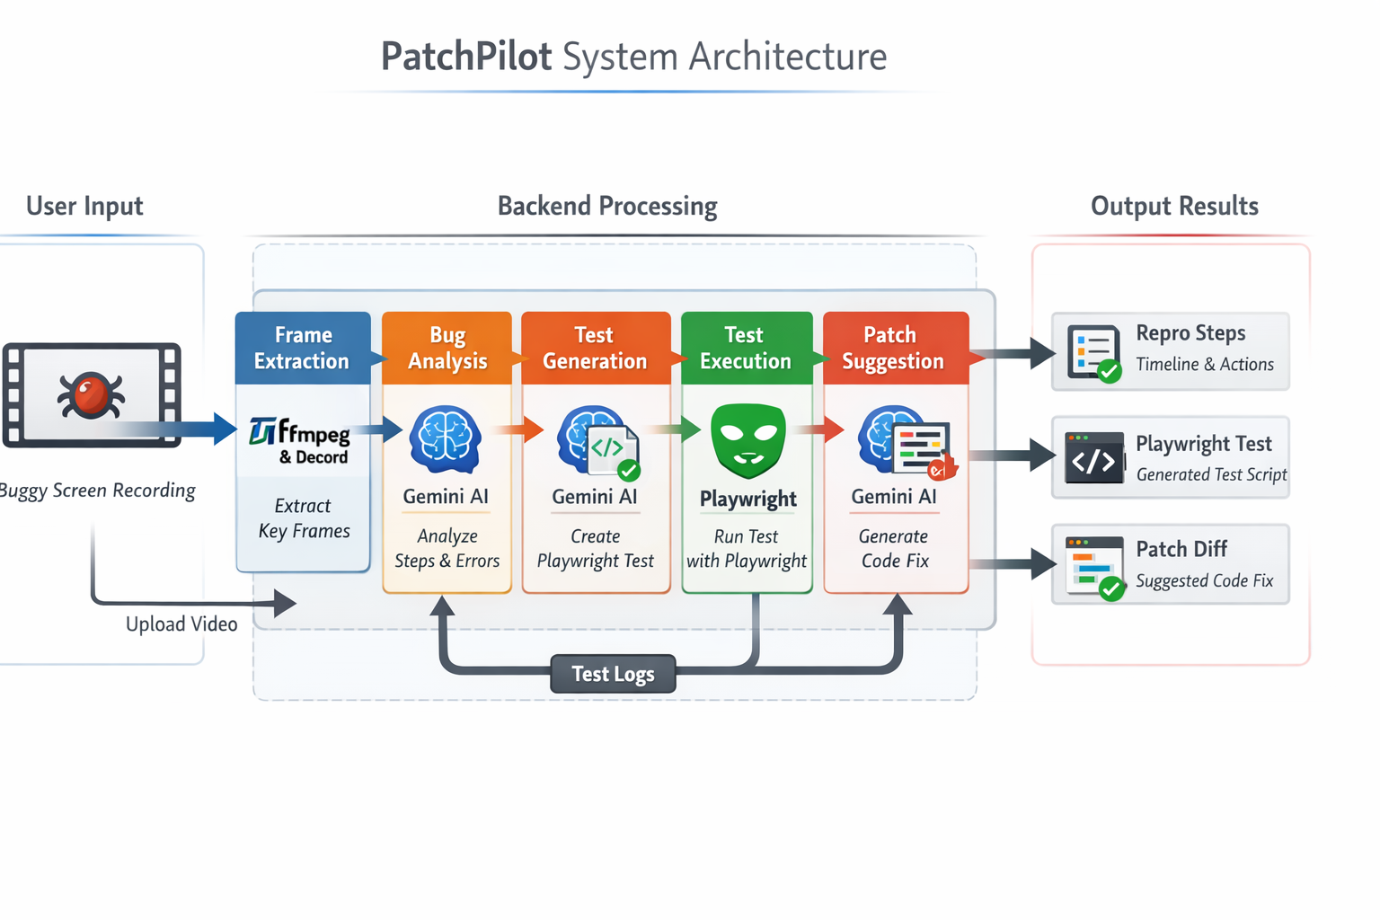1380x920 pixels.
Task: Select the Test Generation header
Action: (596, 349)
